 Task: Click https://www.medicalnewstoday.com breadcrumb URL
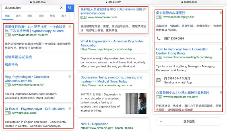click(x=107, y=86)
